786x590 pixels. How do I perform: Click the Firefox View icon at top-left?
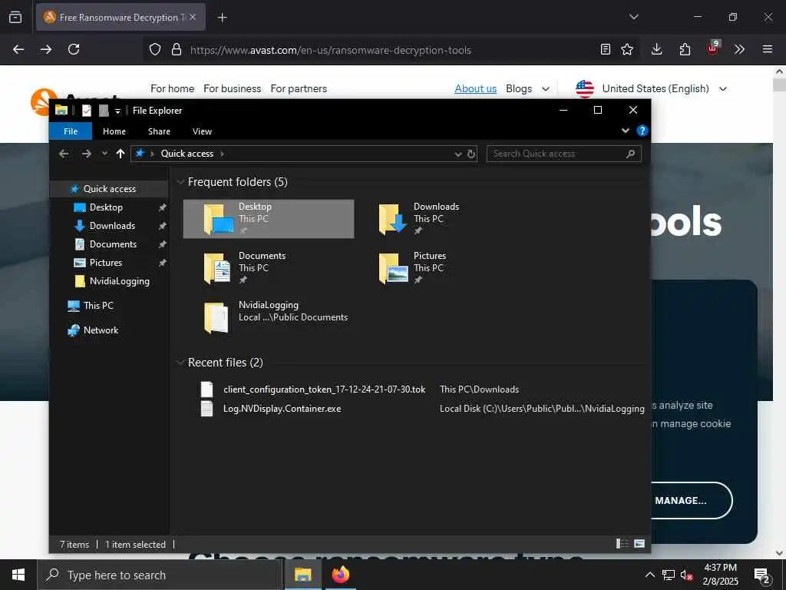click(15, 17)
